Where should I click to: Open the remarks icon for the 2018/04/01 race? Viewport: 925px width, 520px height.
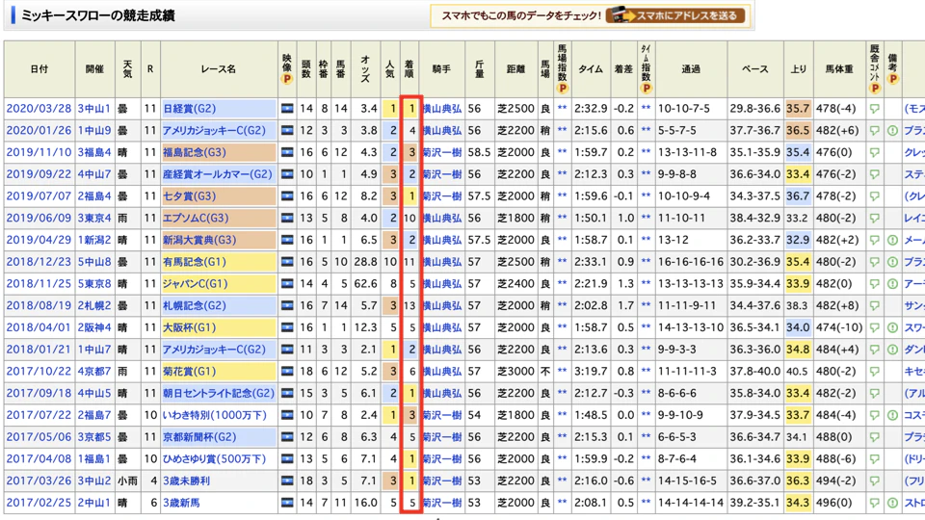click(x=892, y=327)
